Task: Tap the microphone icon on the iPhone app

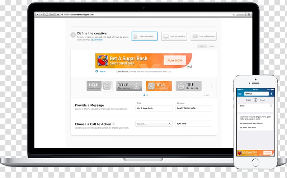Action: (271, 94)
